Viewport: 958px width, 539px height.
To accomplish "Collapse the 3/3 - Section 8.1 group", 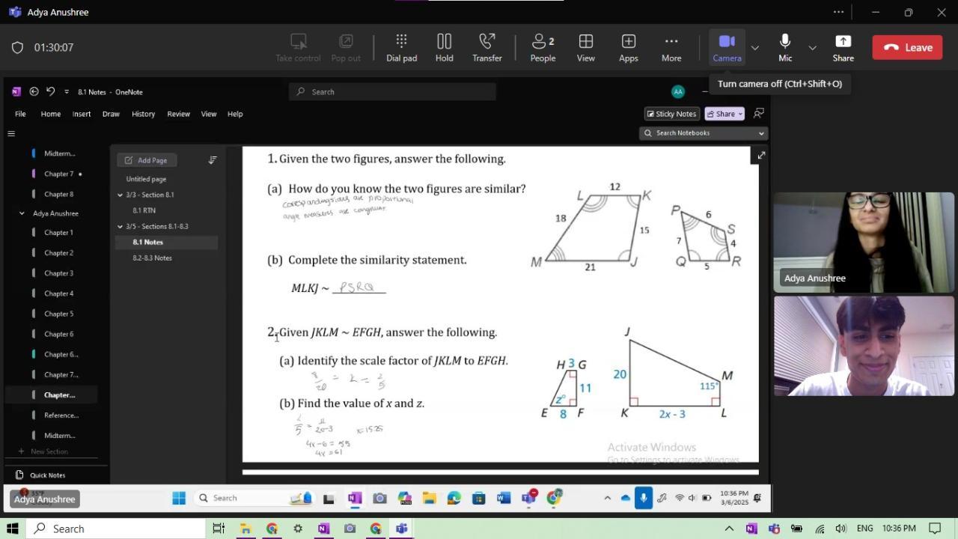I will 120,195.
